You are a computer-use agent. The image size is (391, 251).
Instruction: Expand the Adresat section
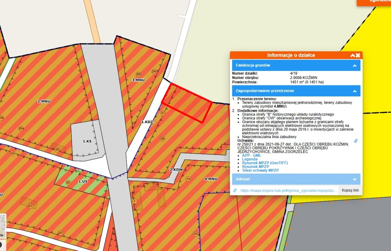coord(354,179)
